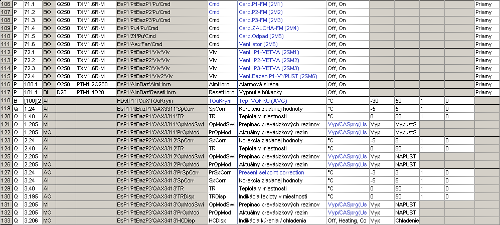
Task: Select row header number 133
Action: [x=6, y=220]
